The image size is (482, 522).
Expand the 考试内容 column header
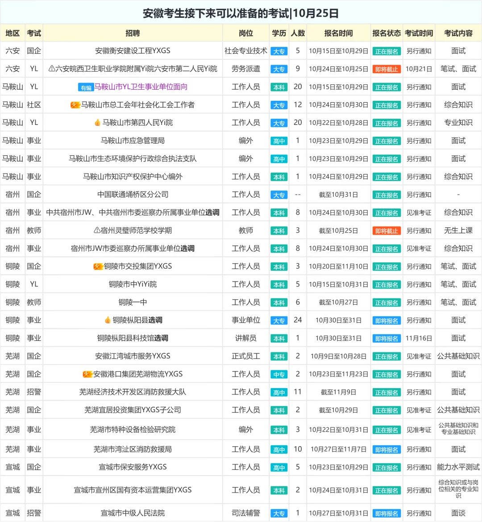[x=458, y=33]
